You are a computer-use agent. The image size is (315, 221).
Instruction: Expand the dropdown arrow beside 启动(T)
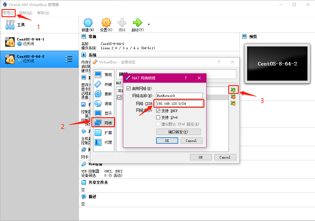pos(149,24)
